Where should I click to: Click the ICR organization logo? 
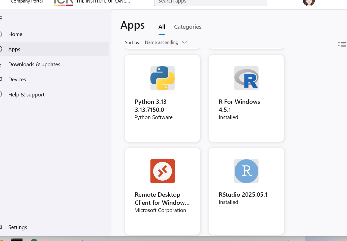[x=64, y=3]
